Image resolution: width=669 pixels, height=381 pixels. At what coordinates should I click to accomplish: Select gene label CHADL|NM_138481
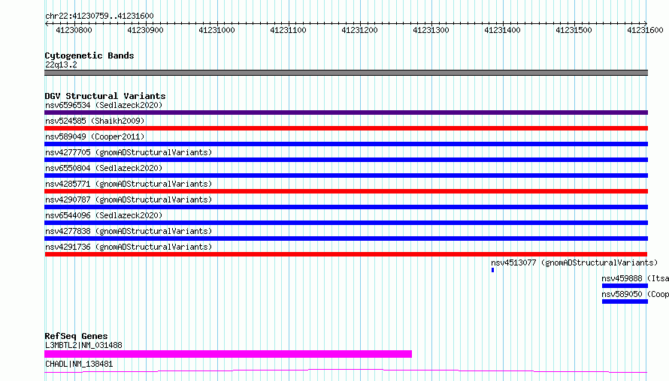(x=79, y=364)
